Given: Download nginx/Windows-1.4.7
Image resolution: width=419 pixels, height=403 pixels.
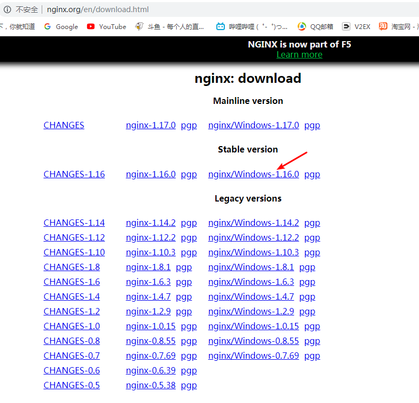Looking at the screenshot, I should [x=251, y=296].
